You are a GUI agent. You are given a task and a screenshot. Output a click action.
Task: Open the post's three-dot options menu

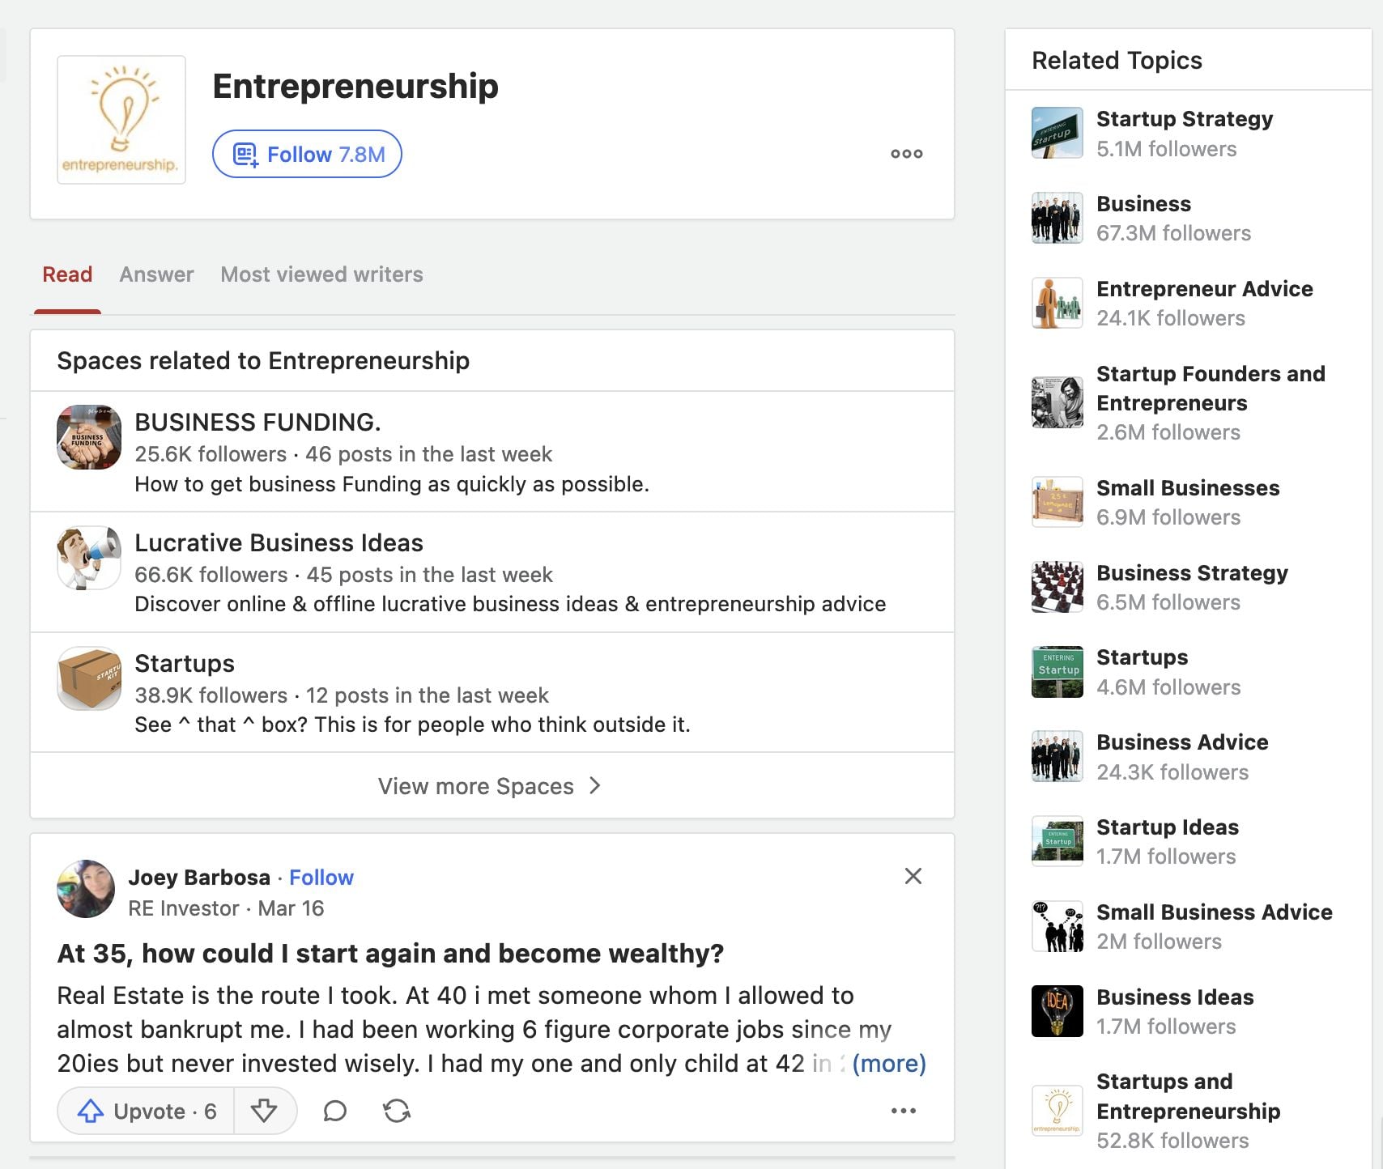[x=903, y=1111]
